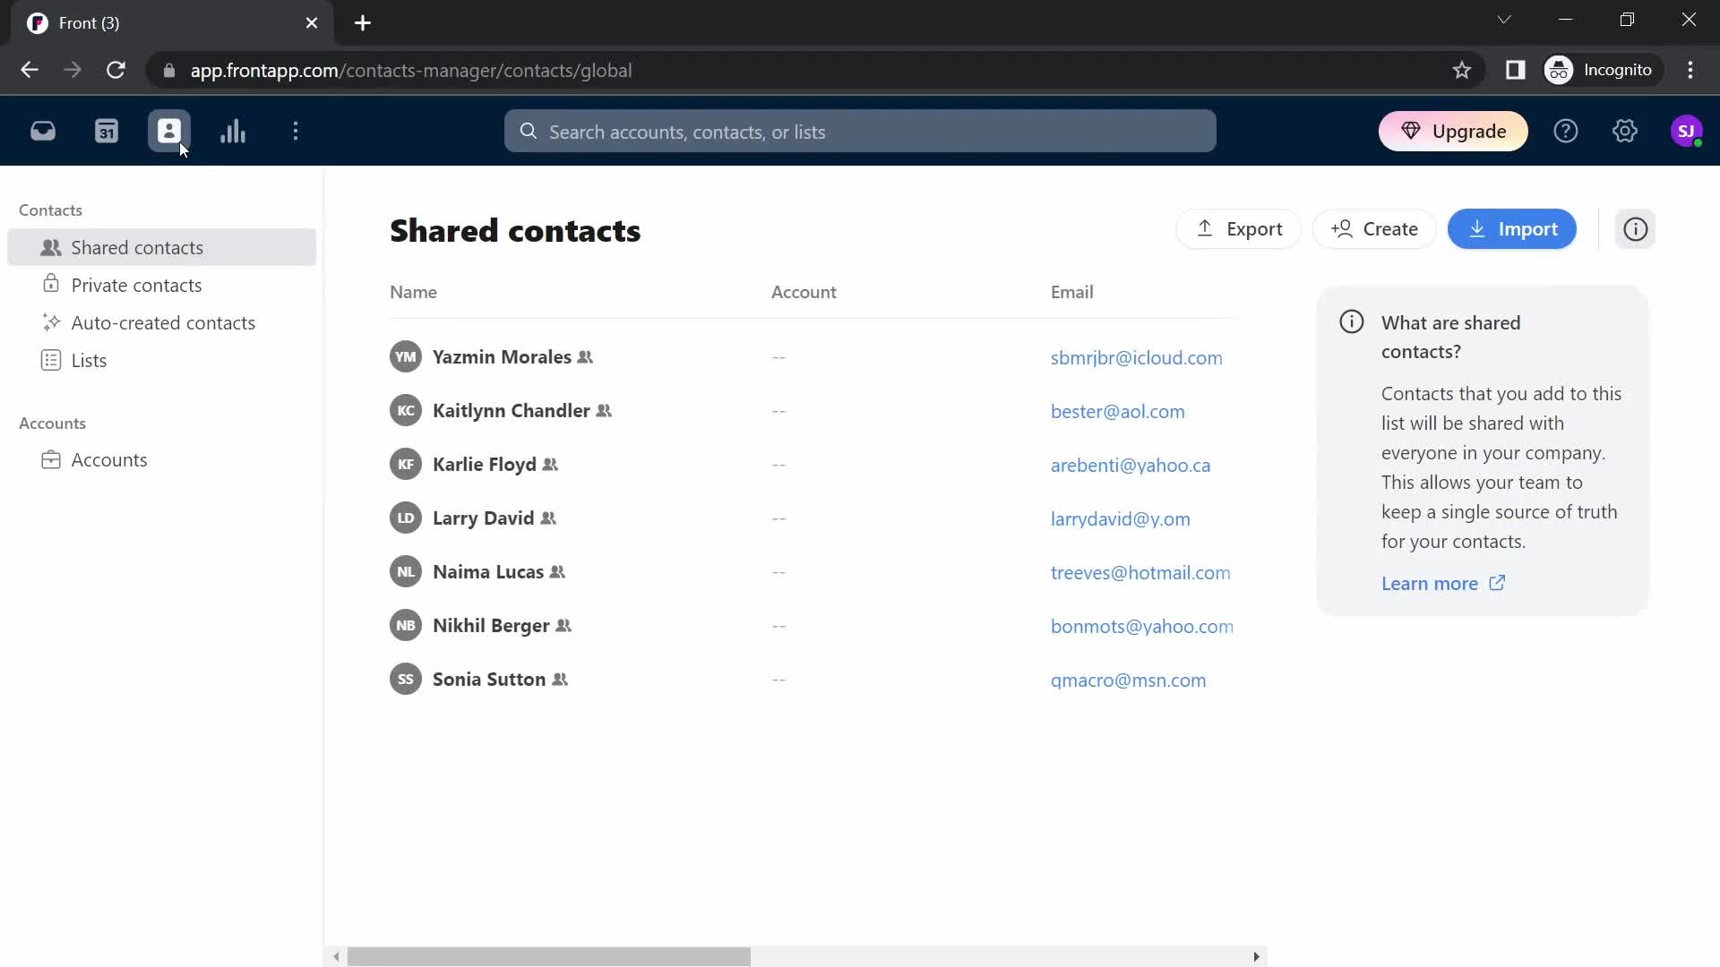
Task: Click the Help/Question mark icon
Action: point(1565,130)
